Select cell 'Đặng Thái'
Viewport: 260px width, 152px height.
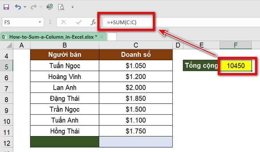point(65,98)
